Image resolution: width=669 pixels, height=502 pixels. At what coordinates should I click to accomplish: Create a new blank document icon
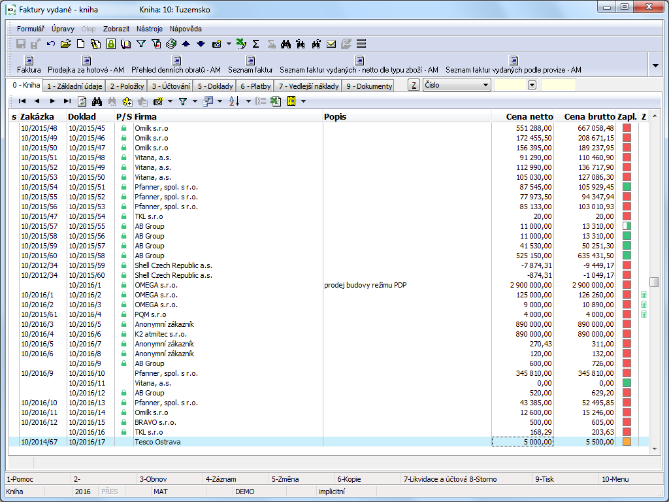click(x=80, y=44)
